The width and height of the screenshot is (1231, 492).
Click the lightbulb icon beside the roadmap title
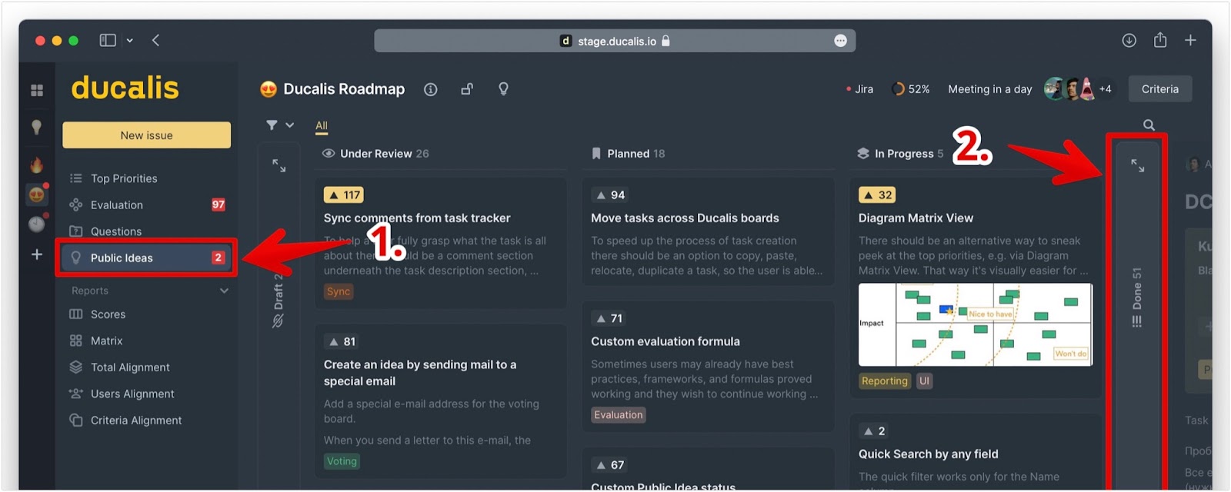click(503, 89)
